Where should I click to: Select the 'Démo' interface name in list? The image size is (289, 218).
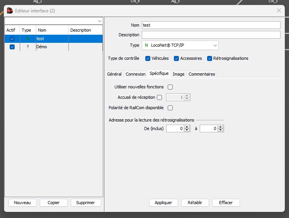[42, 47]
